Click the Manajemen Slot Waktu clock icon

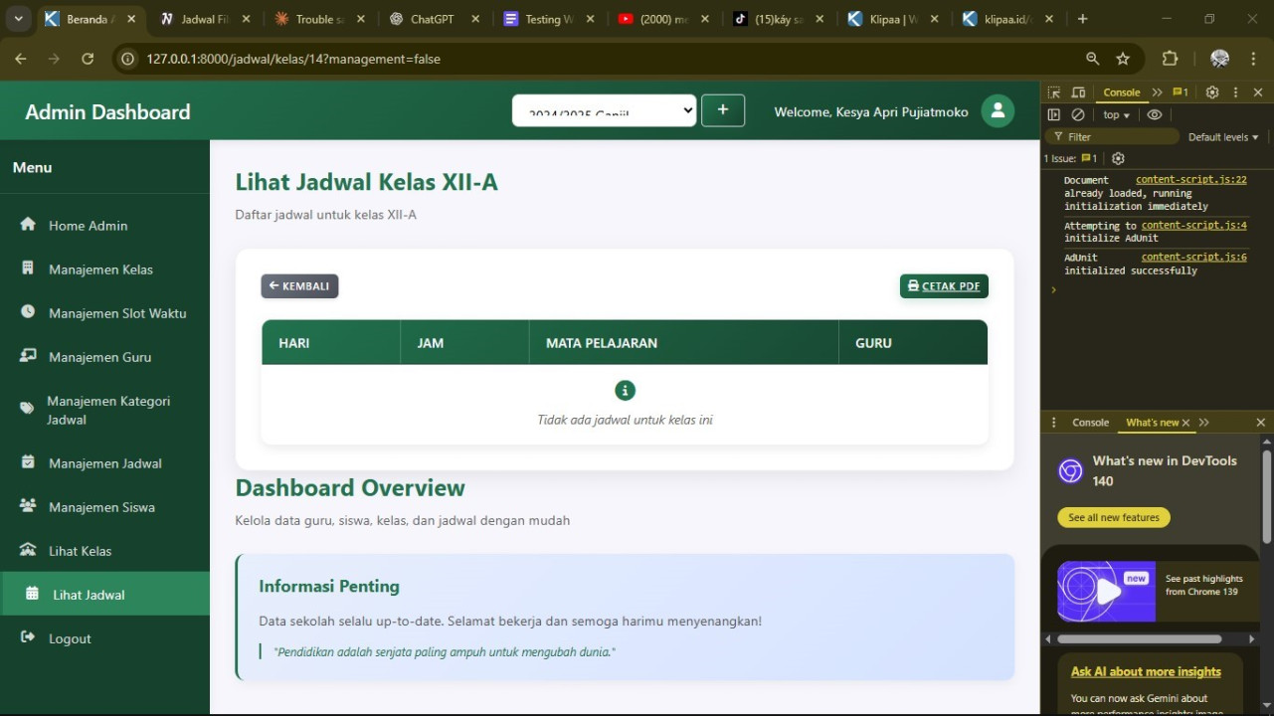pos(28,312)
